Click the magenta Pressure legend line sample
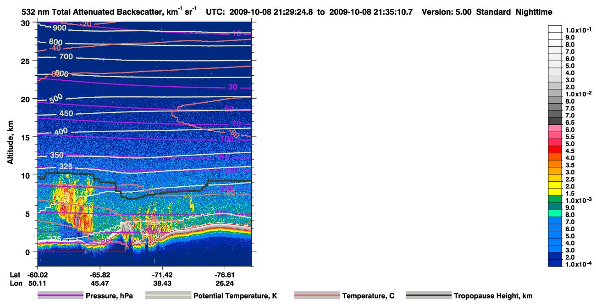The image size is (596, 306). tap(61, 296)
